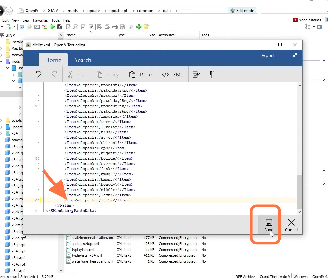
Task: Switch to the Search ribbon tab
Action: 82,60
